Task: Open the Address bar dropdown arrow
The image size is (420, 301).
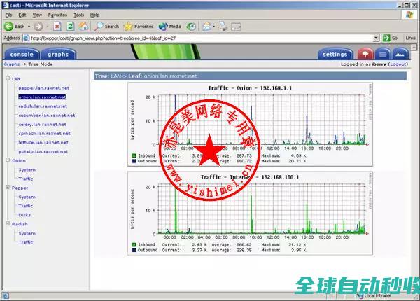Action: click(x=377, y=38)
